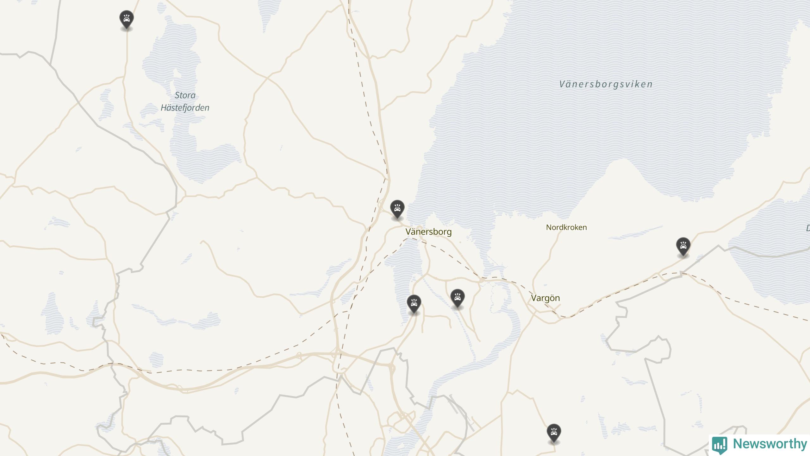810x456 pixels.
Task: Select the crash marker just above Vänersborg label
Action: tap(397, 209)
